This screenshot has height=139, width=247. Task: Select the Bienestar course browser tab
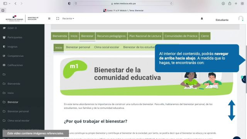click(123, 10)
